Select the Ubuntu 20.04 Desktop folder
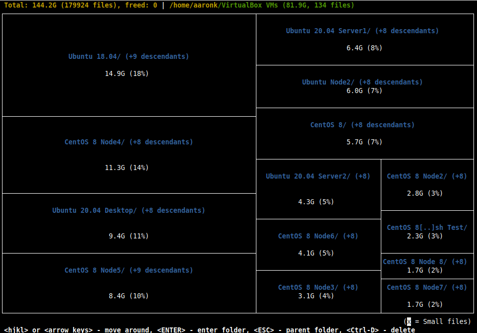 coord(128,223)
